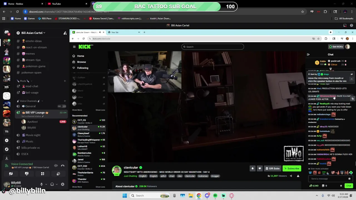Click Show More under followed channels
Viewport: 356px width, 200px height.
click(x=77, y=110)
